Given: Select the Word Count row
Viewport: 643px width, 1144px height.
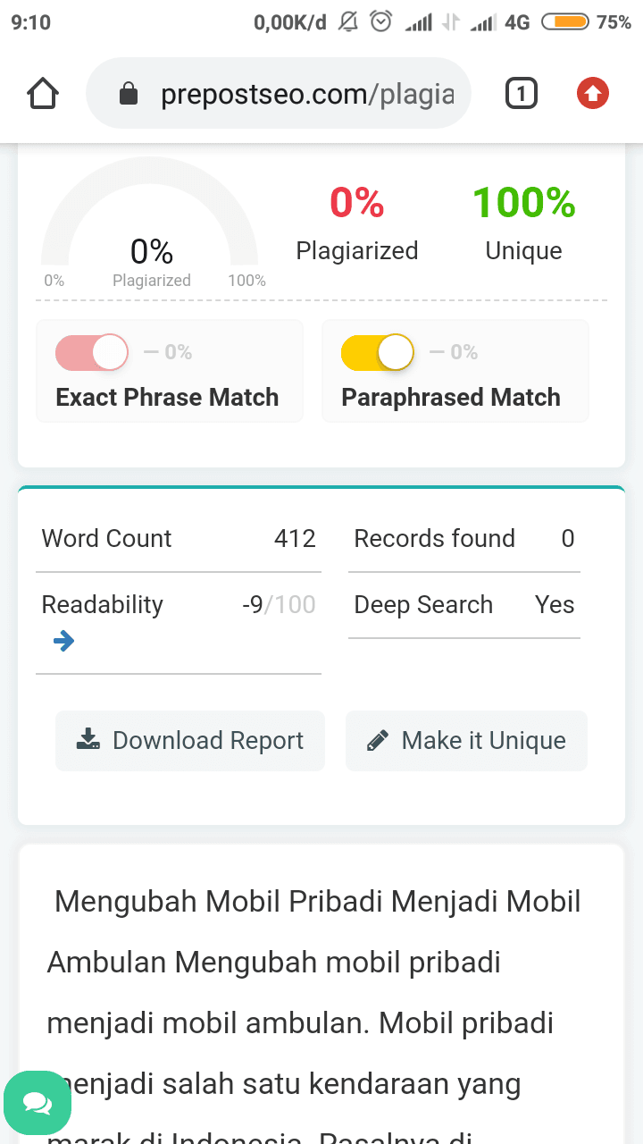Looking at the screenshot, I should click(178, 539).
